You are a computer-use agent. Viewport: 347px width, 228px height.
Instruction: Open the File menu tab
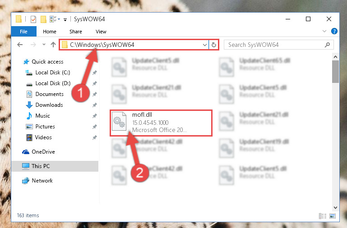tap(23, 32)
